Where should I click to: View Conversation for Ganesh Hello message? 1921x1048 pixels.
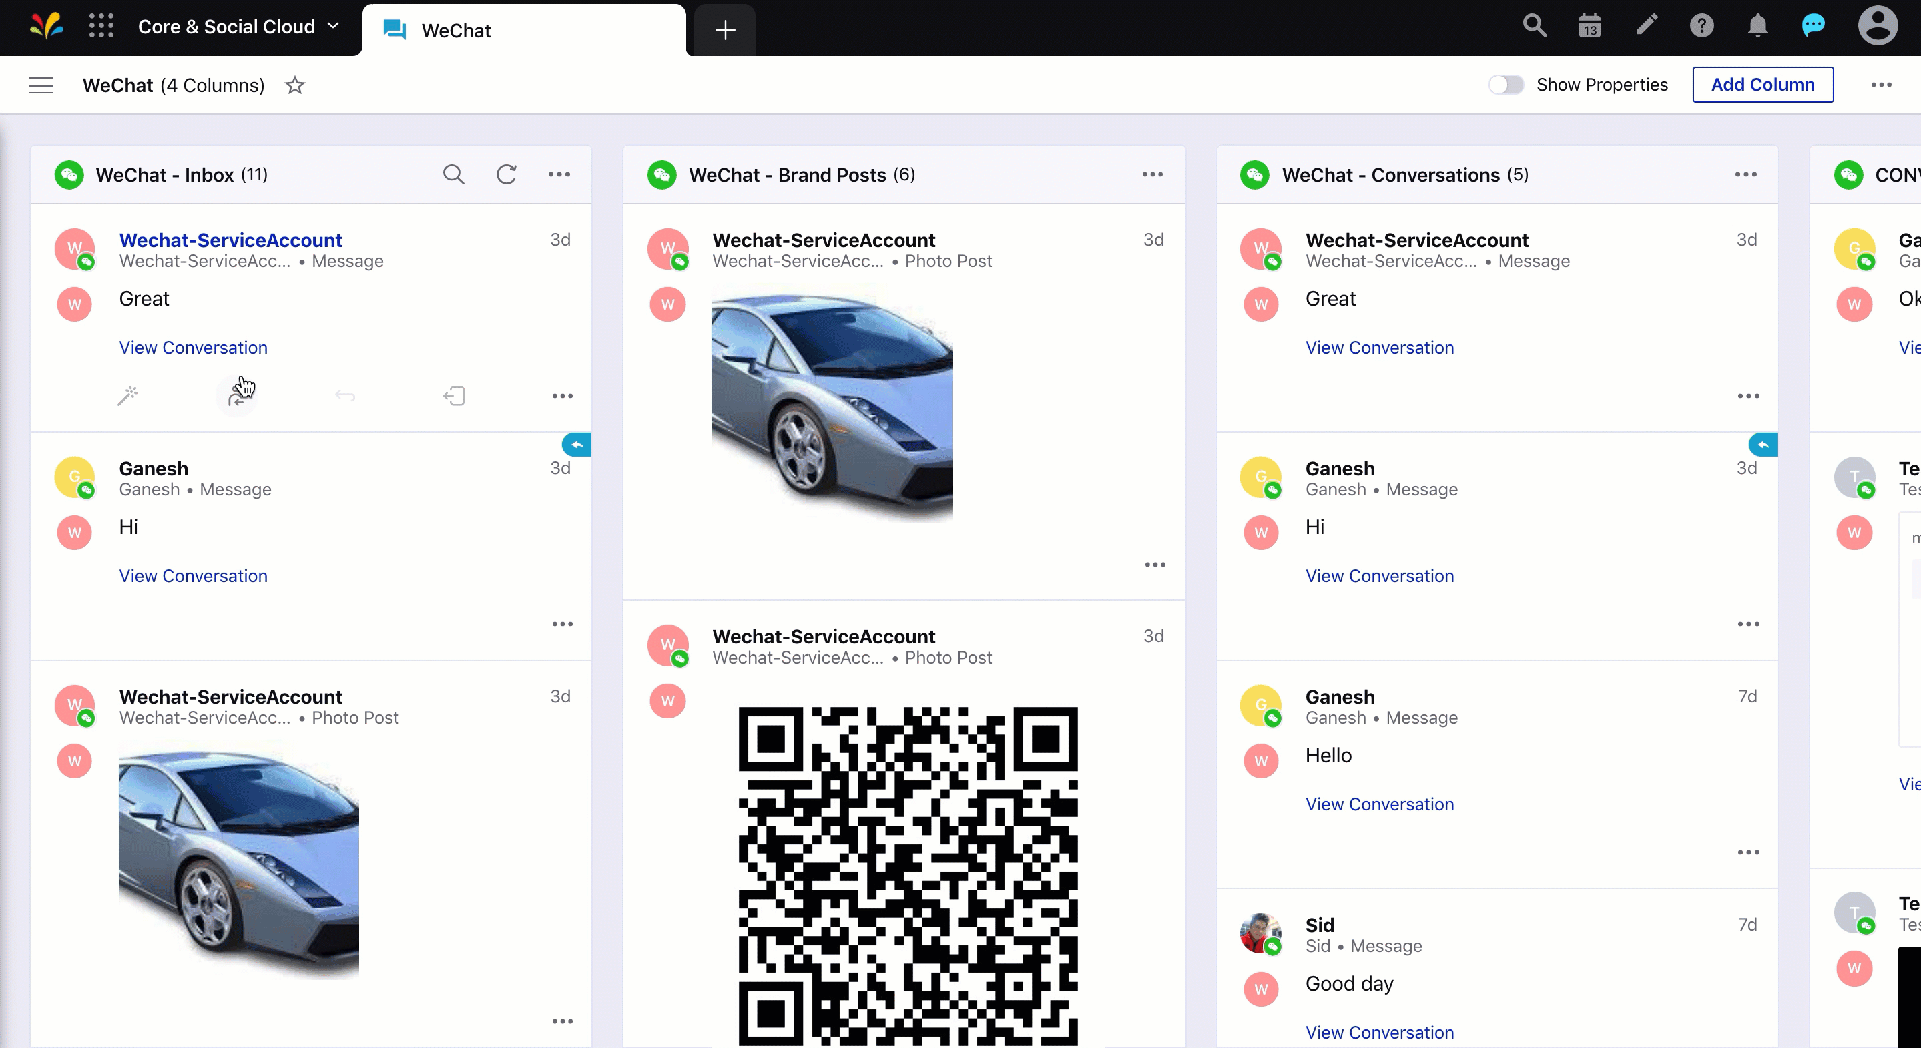coord(1380,804)
